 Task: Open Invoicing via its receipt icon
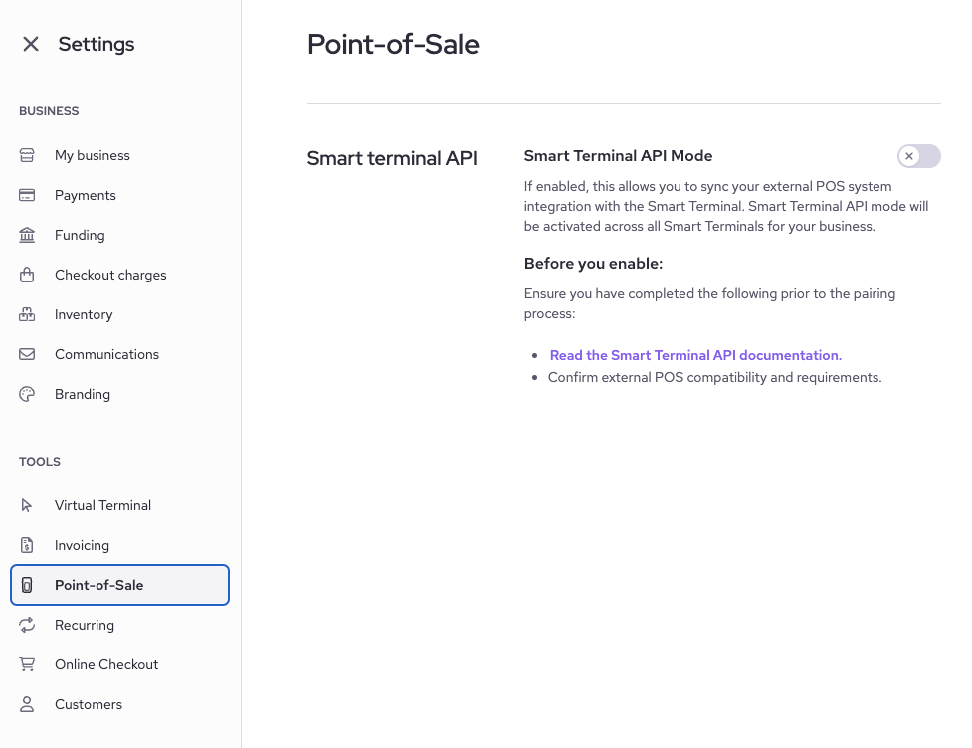[27, 545]
